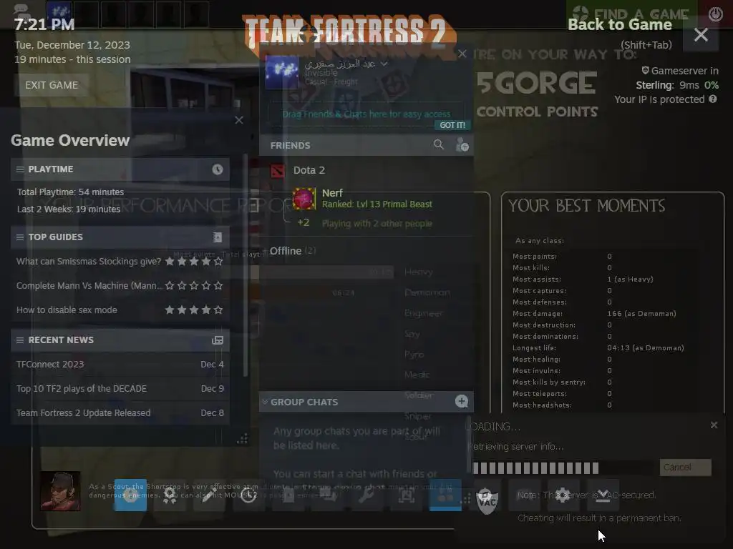Click the Total Playtime: 54 minutes text

click(71, 192)
